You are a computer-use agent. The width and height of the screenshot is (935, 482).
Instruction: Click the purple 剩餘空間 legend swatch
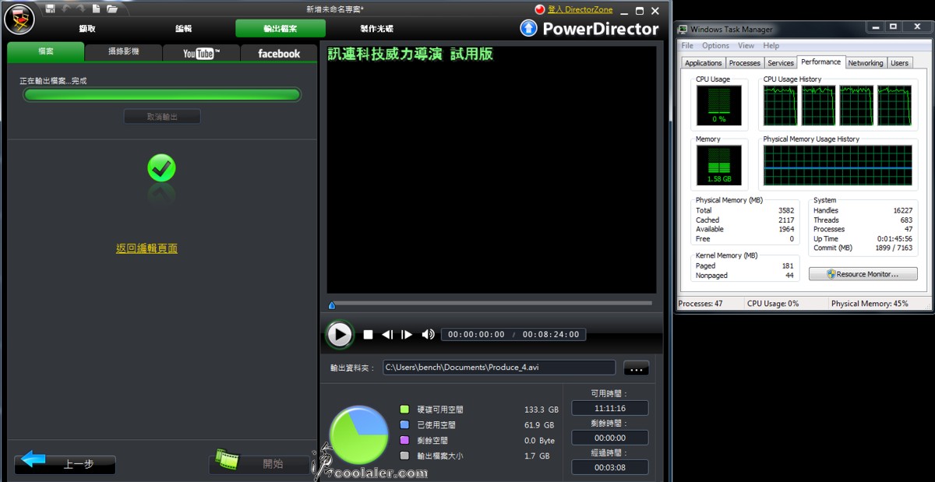[x=404, y=441]
